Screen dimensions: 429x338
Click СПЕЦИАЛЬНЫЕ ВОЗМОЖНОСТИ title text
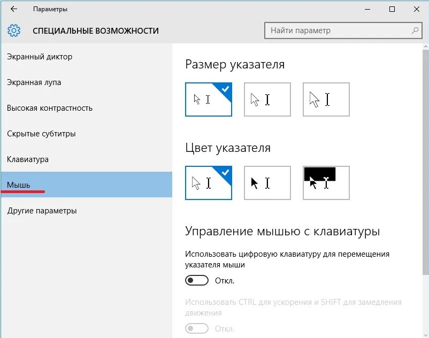click(x=96, y=30)
